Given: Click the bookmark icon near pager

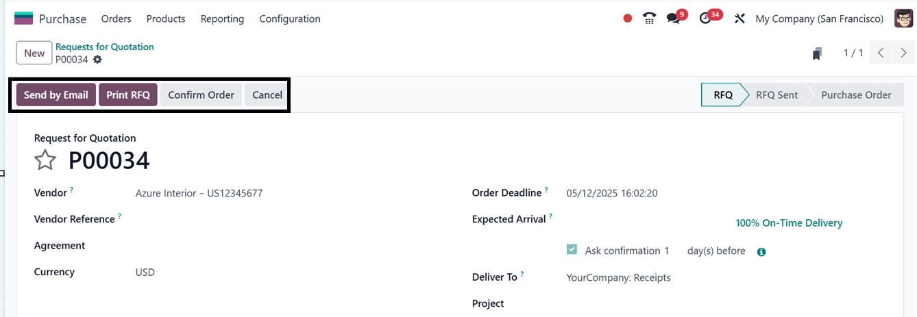Looking at the screenshot, I should coord(817,53).
